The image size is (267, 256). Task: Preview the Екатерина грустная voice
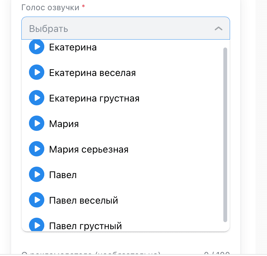point(36,98)
